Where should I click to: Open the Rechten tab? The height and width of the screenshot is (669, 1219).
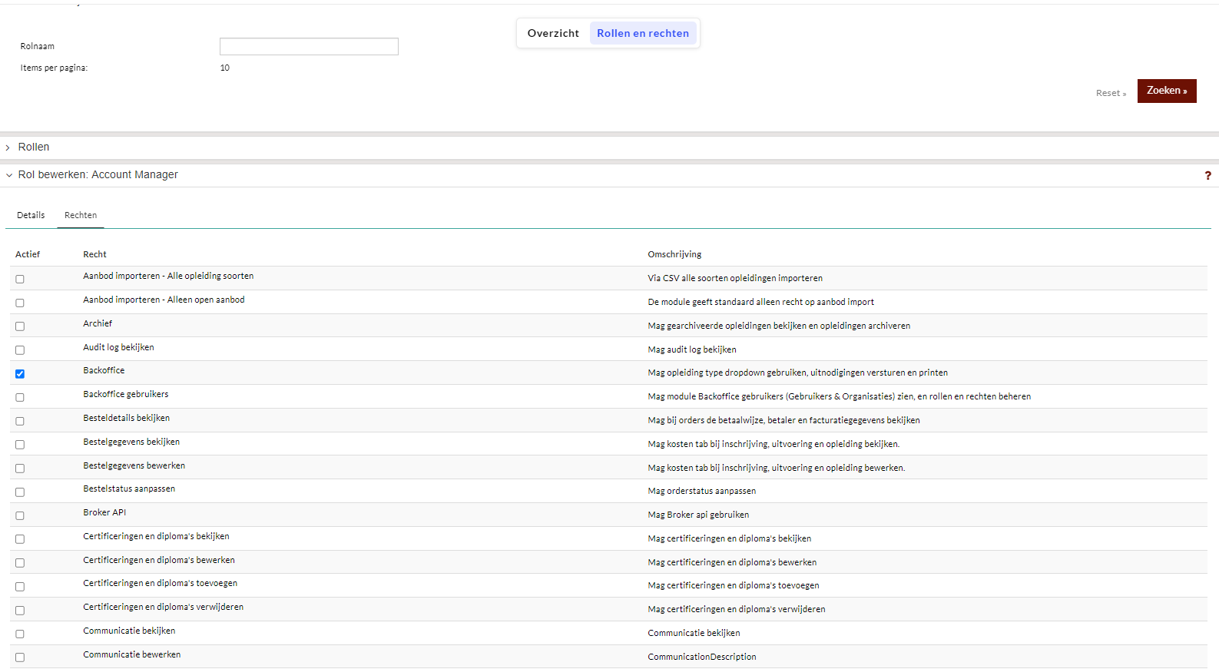click(x=81, y=216)
